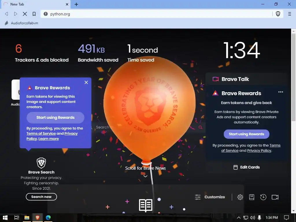This screenshot has width=296, height=222.
Task: Click the 1:34 PM taskbar clock
Action: click(x=272, y=218)
